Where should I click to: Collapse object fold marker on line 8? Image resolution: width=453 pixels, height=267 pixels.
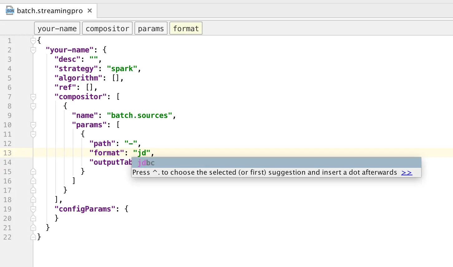(x=33, y=106)
